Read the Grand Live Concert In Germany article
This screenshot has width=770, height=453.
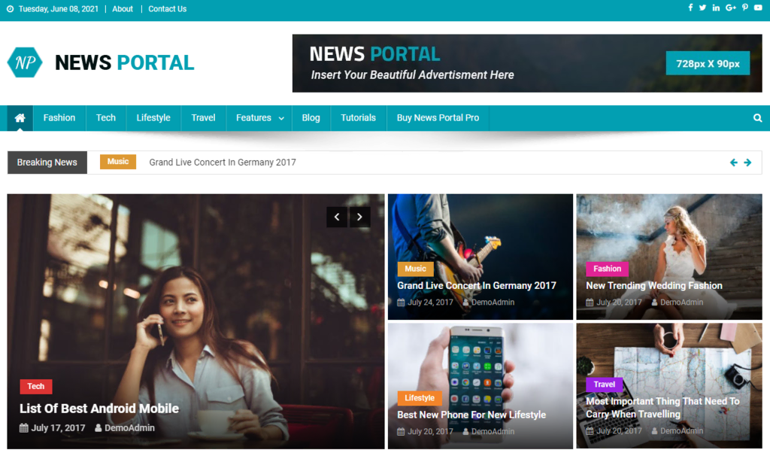pyautogui.click(x=477, y=285)
